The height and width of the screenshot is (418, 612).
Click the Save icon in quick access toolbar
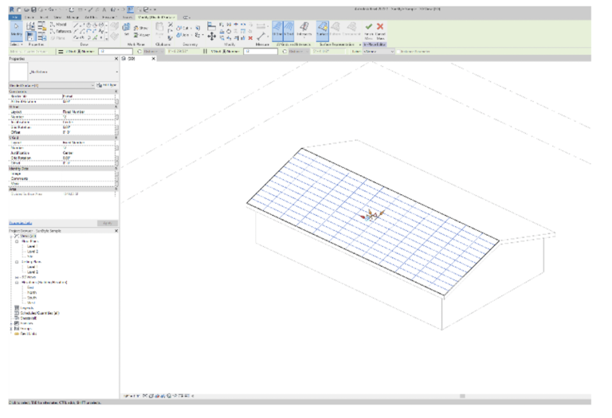[x=33, y=10]
